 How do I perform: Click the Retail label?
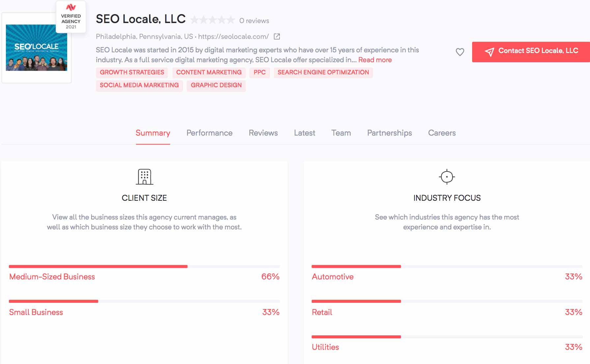coord(322,312)
